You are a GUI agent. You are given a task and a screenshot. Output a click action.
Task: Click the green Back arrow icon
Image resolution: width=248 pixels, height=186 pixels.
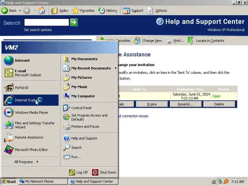[5, 11]
